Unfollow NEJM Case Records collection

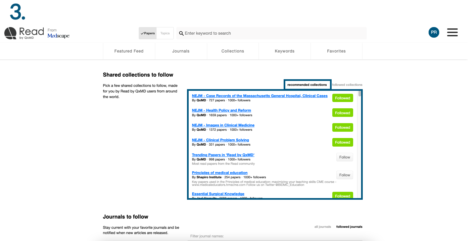point(343,98)
